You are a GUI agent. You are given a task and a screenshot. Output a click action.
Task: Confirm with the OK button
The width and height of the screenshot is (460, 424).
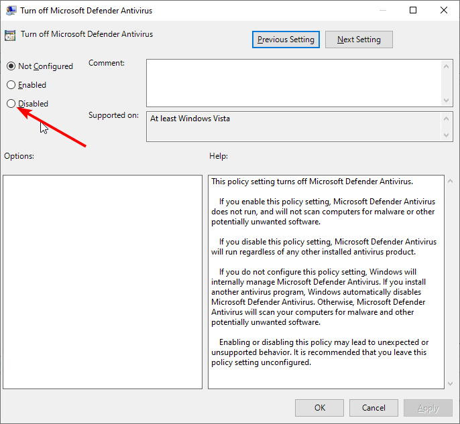(x=319, y=408)
